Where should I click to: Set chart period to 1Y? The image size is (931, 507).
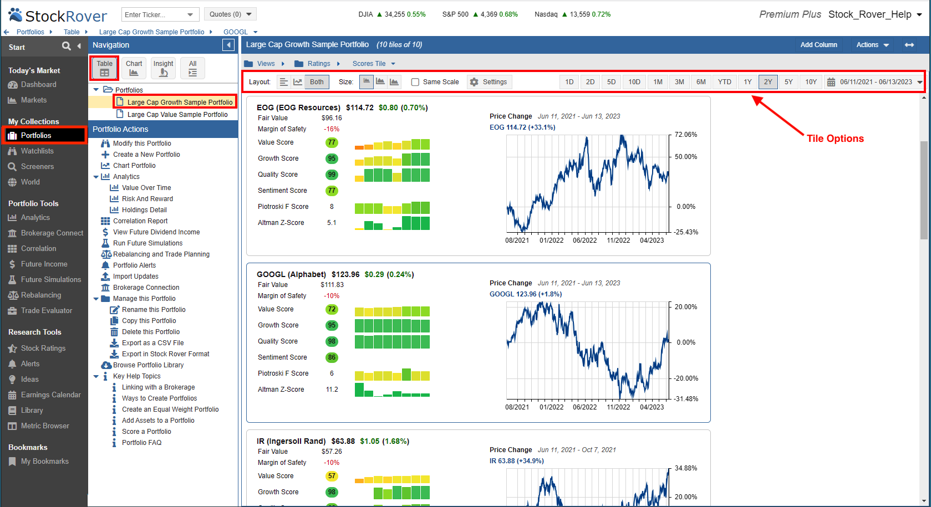747,82
